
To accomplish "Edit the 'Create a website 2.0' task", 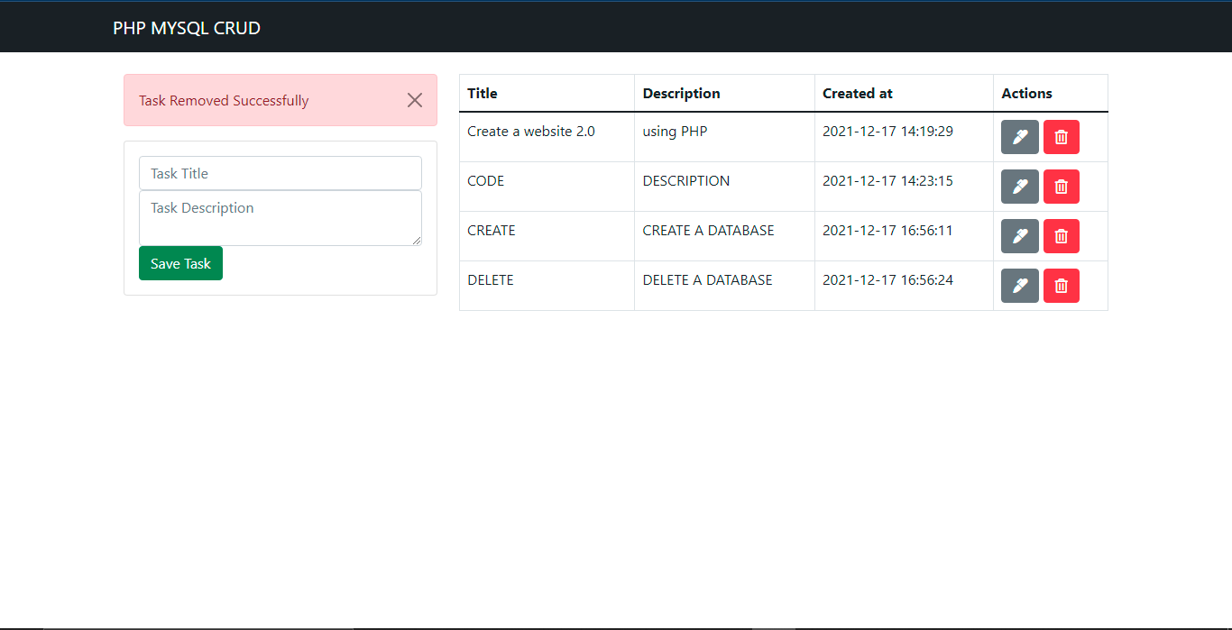I will tap(1020, 137).
